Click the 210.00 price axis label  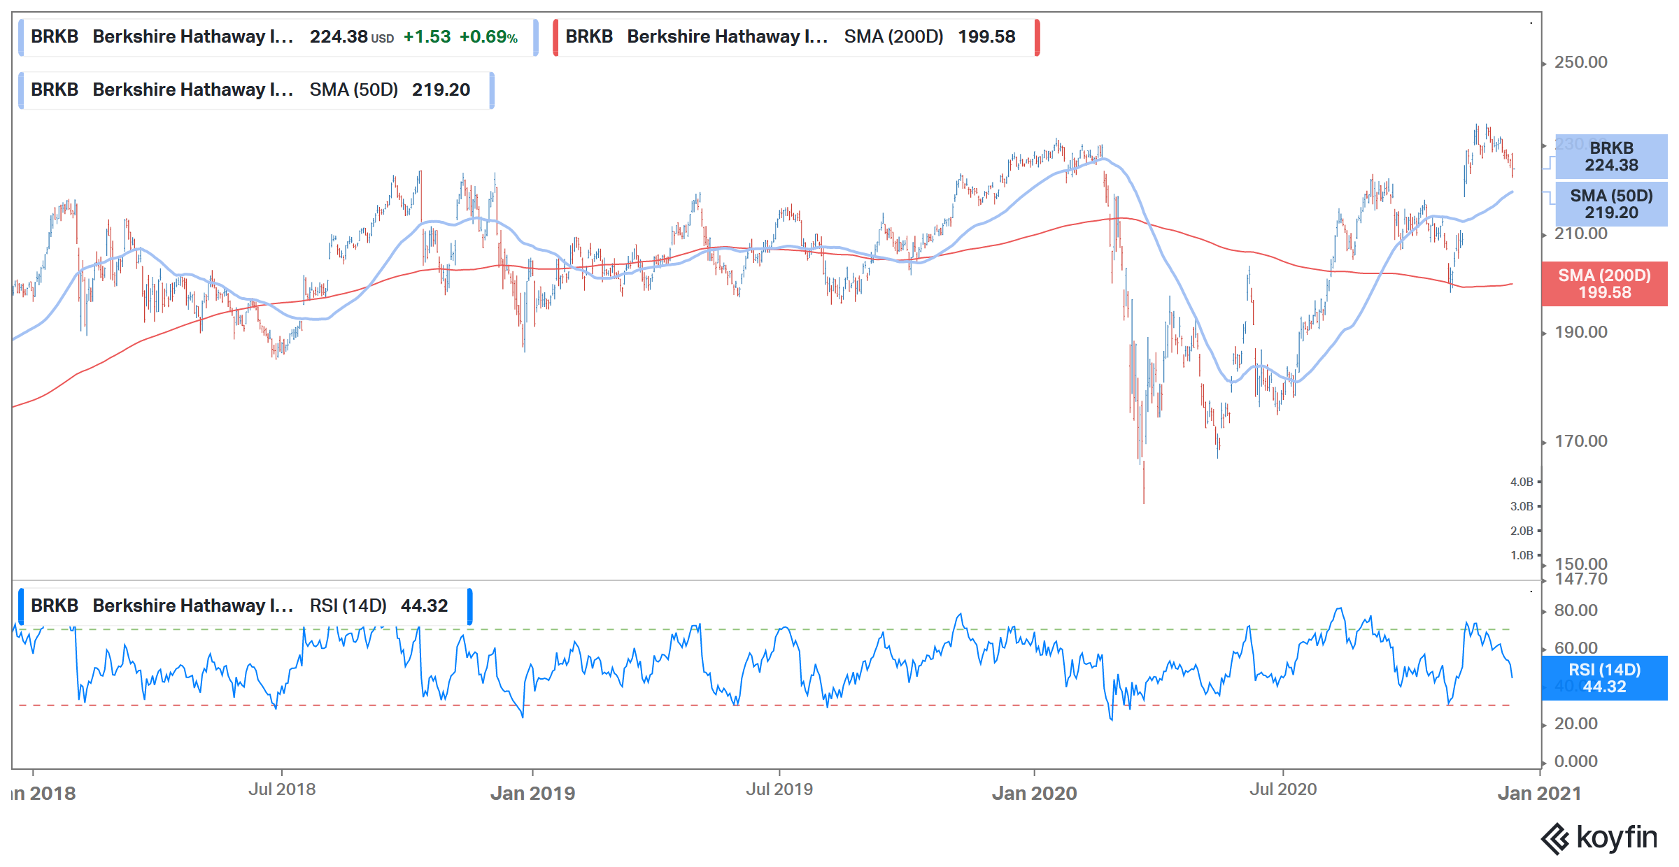coord(1580,234)
